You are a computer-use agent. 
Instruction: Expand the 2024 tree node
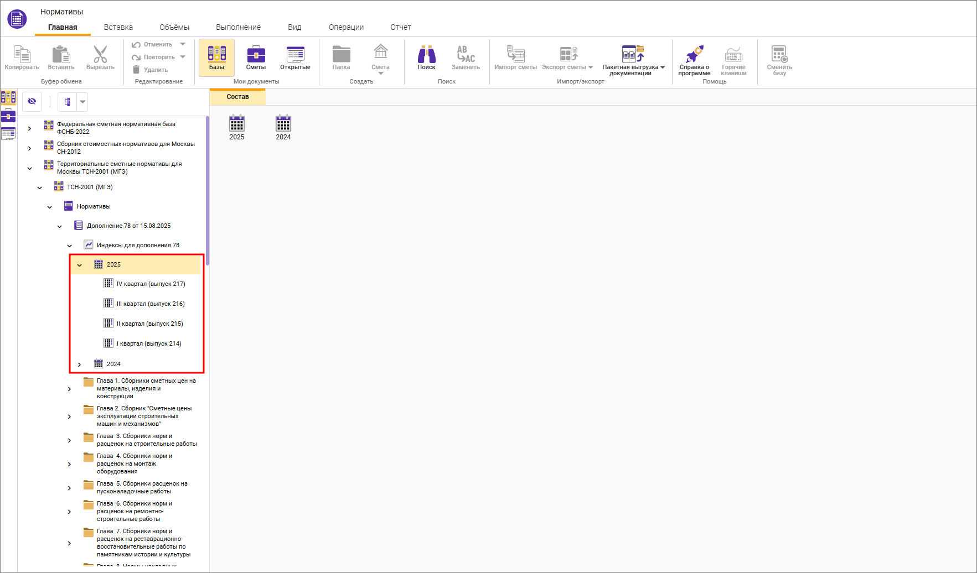[x=80, y=364]
